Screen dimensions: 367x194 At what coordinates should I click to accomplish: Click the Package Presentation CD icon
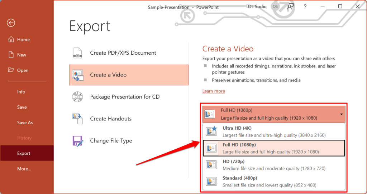pos(77,97)
